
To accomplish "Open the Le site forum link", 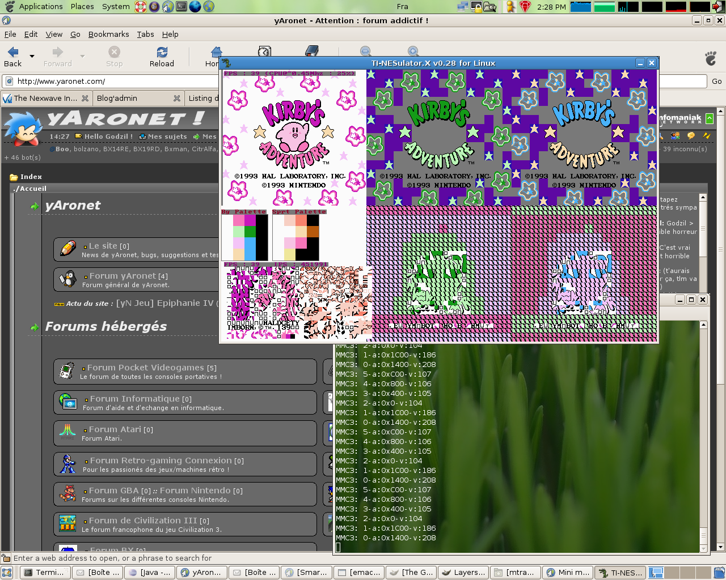I will (x=103, y=246).
